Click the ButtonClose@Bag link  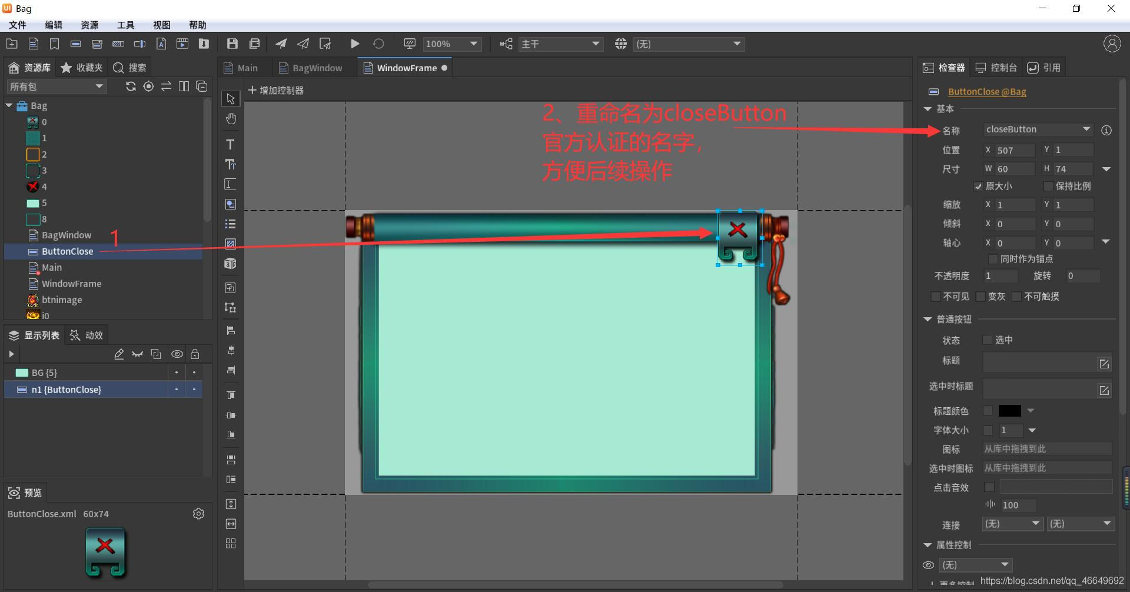pos(987,92)
